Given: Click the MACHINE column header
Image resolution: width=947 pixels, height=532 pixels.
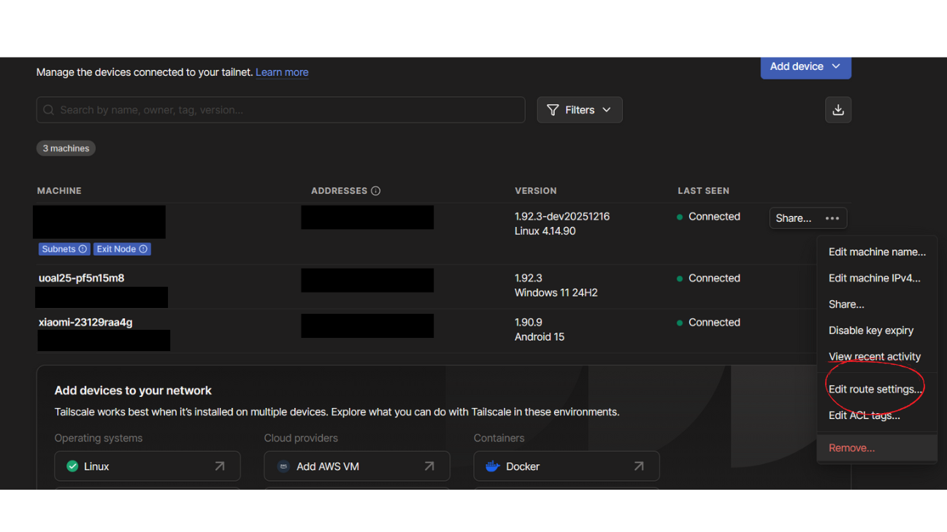Looking at the screenshot, I should tap(59, 191).
